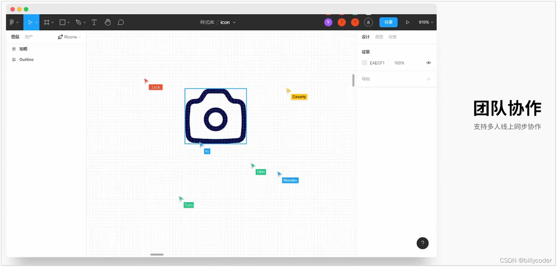557x267 pixels.
Task: Select the Frame tool
Action: [47, 22]
